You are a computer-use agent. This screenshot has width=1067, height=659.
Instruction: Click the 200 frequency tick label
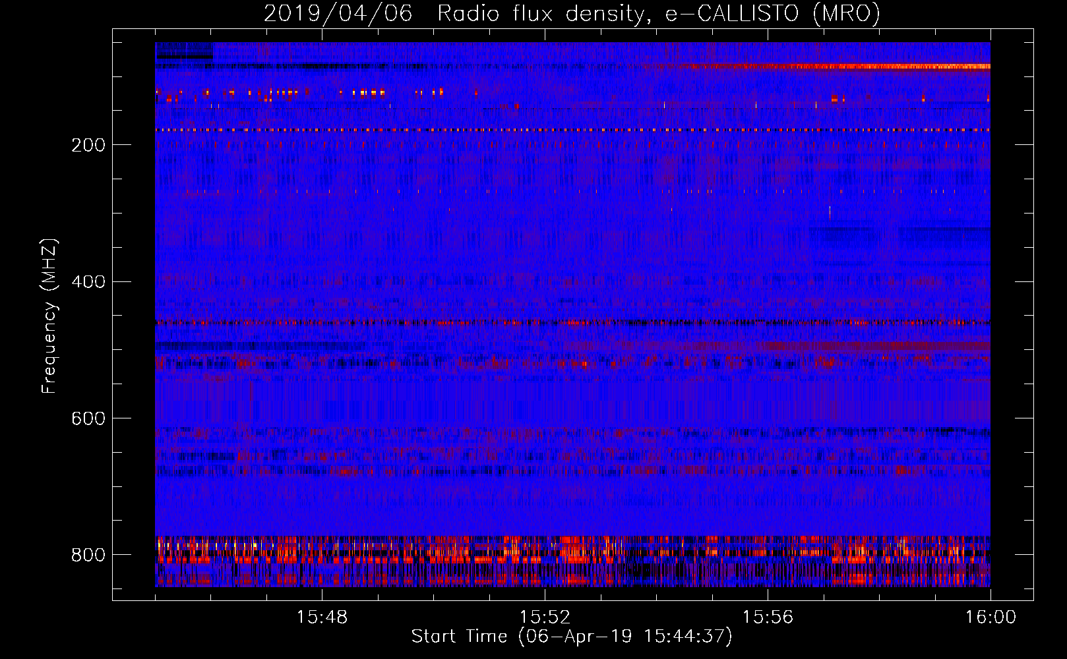click(x=88, y=145)
